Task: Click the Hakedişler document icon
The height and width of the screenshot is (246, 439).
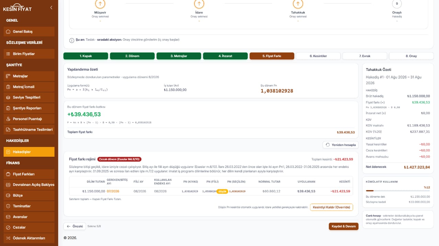Action: click(x=8, y=152)
